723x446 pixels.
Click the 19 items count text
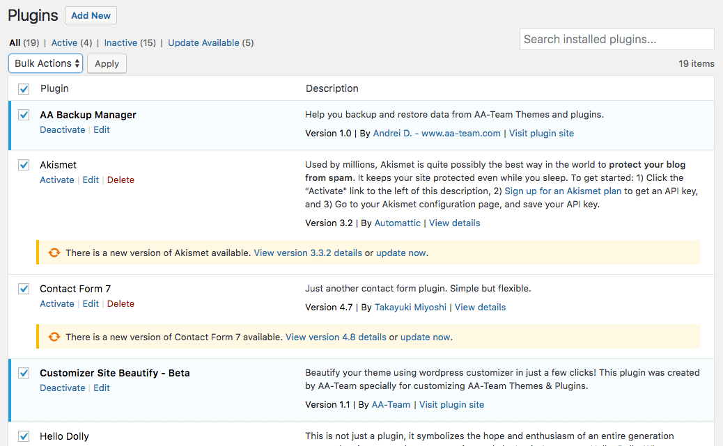[x=697, y=63]
